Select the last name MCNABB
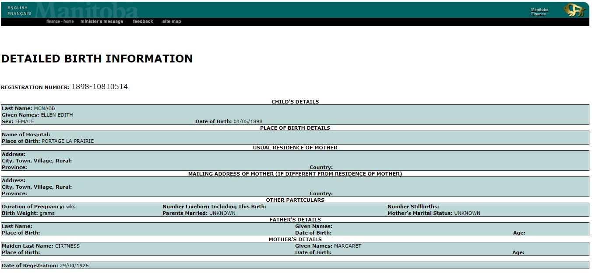Screen dimensions: 592x276 (x=45, y=108)
